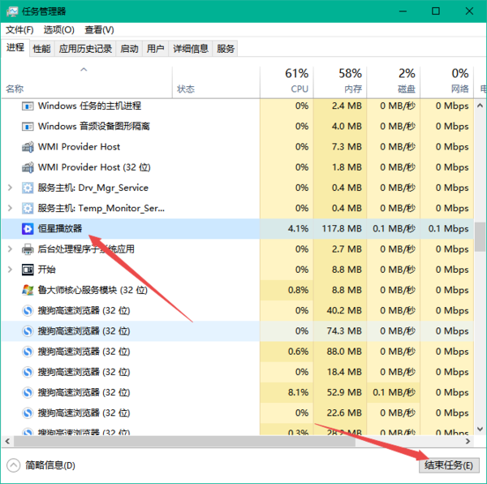Sort by the 58% 内存 column header

coord(340,82)
